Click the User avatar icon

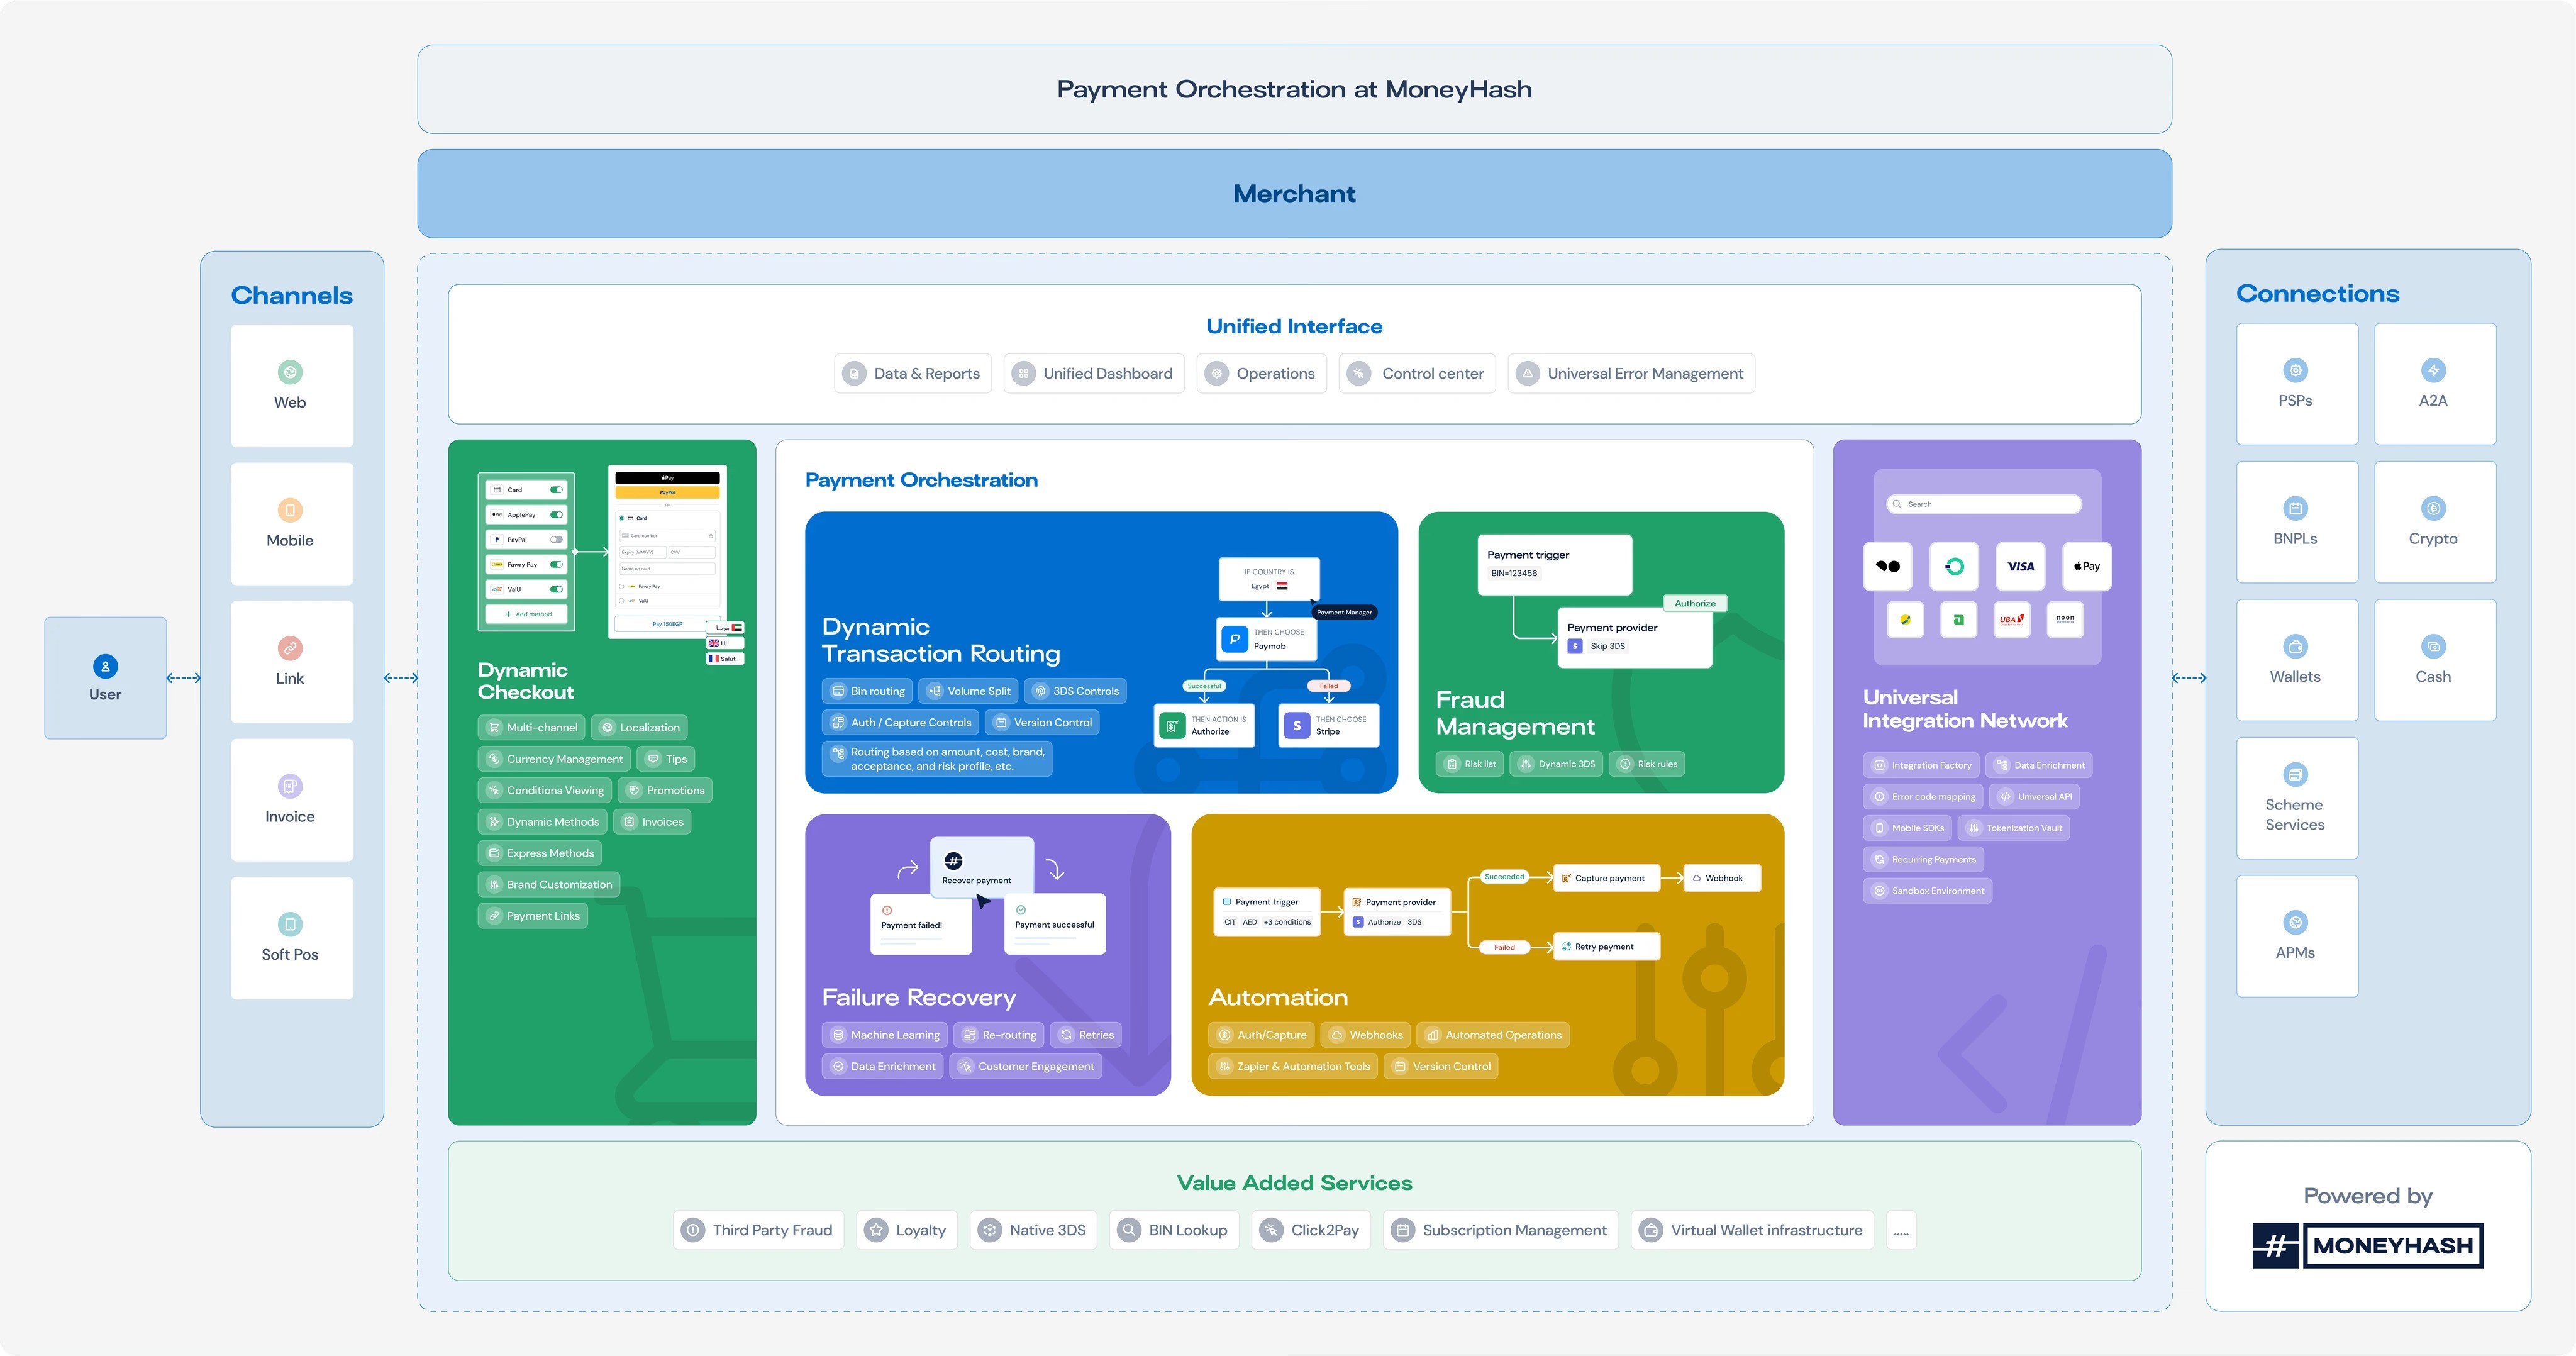105,666
